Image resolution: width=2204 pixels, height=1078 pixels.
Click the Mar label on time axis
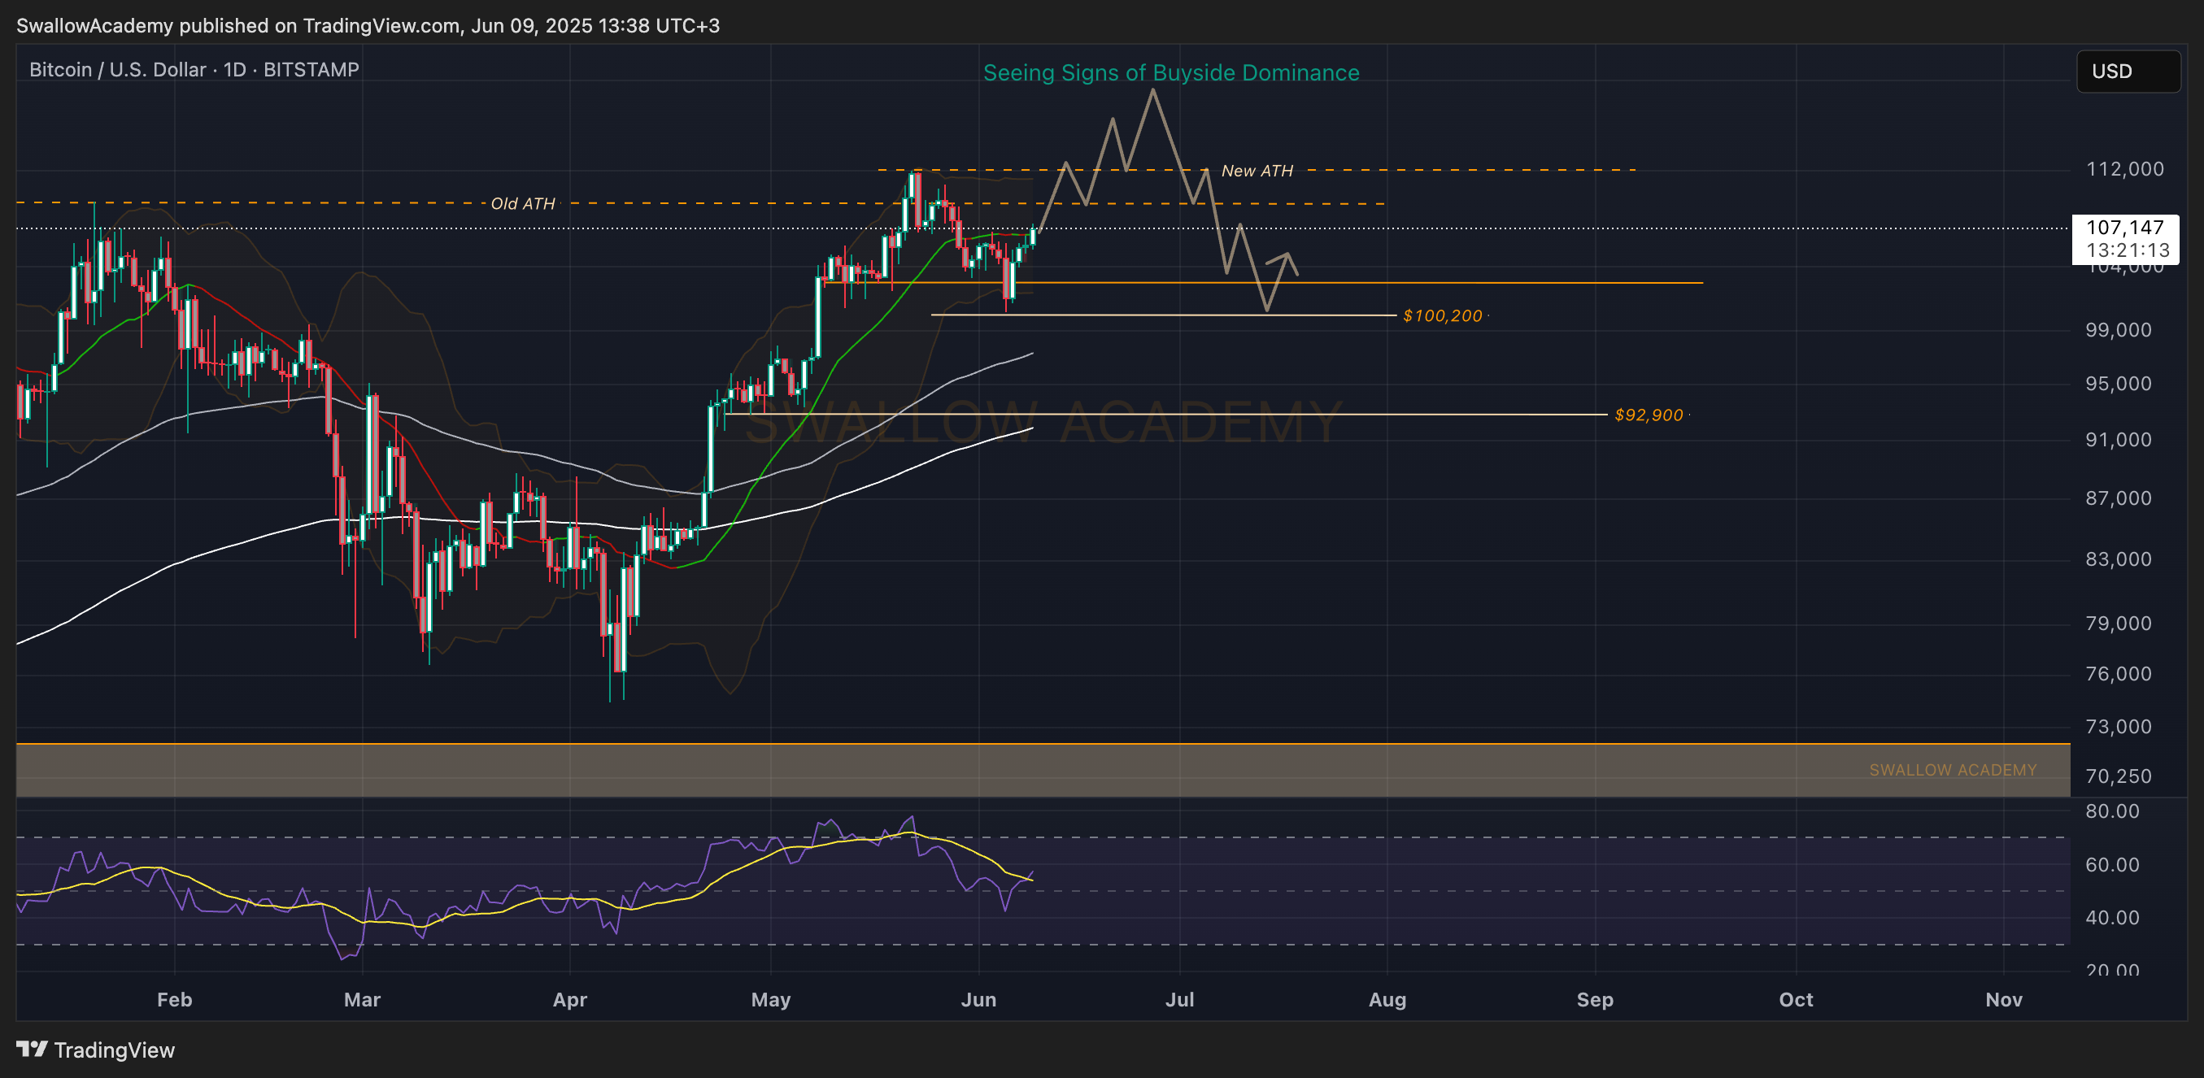[362, 999]
